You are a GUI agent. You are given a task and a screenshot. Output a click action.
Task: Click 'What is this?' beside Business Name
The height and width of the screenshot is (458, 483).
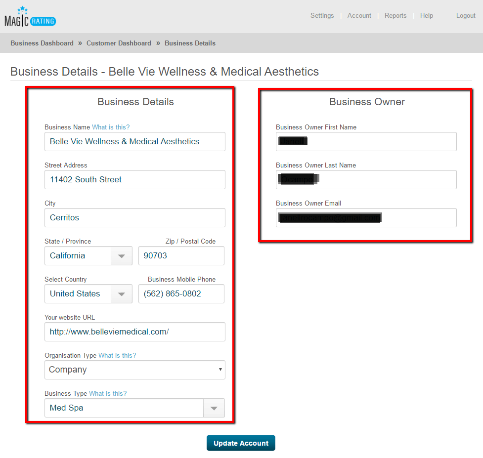coord(111,127)
